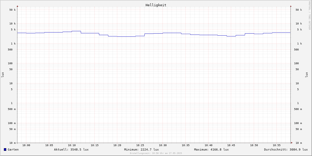The image size is (312, 156).
Task: Click the 50 m label on right axis
Action: point(299,129)
